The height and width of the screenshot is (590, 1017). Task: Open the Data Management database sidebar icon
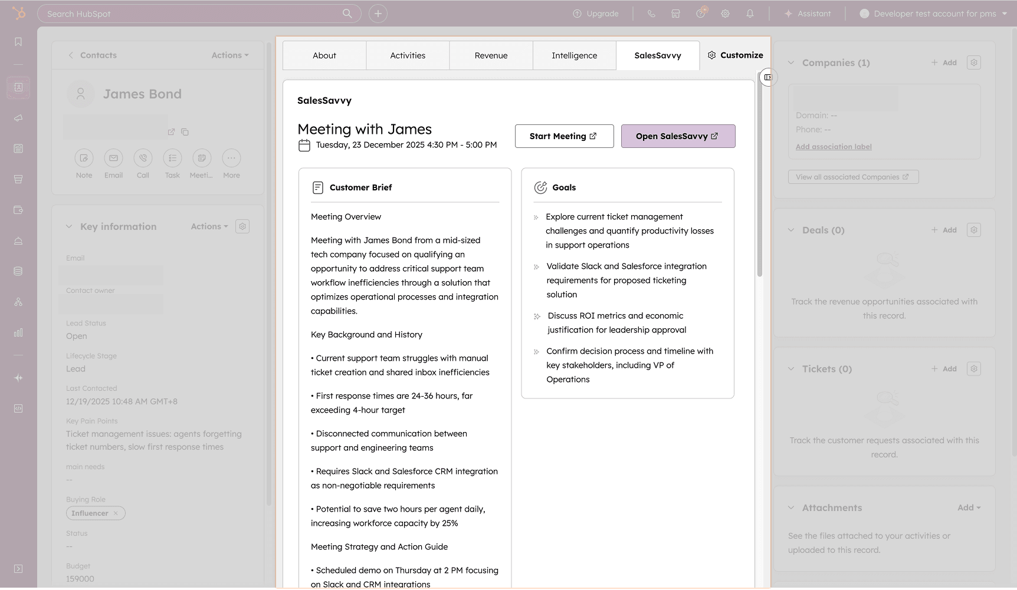click(x=18, y=271)
